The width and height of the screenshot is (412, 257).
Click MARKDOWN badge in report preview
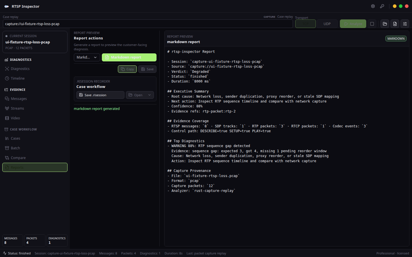click(396, 39)
